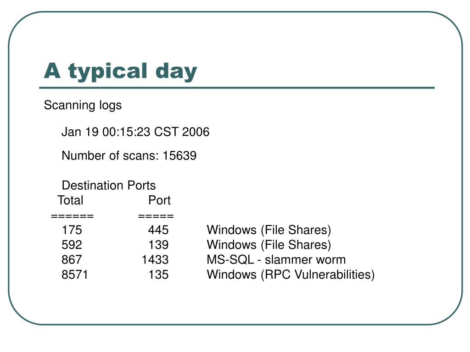Click the port number 135

coord(158,275)
